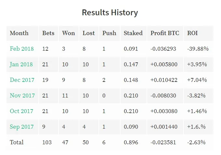Select the total -2.63% ROI cell

pos(196,142)
